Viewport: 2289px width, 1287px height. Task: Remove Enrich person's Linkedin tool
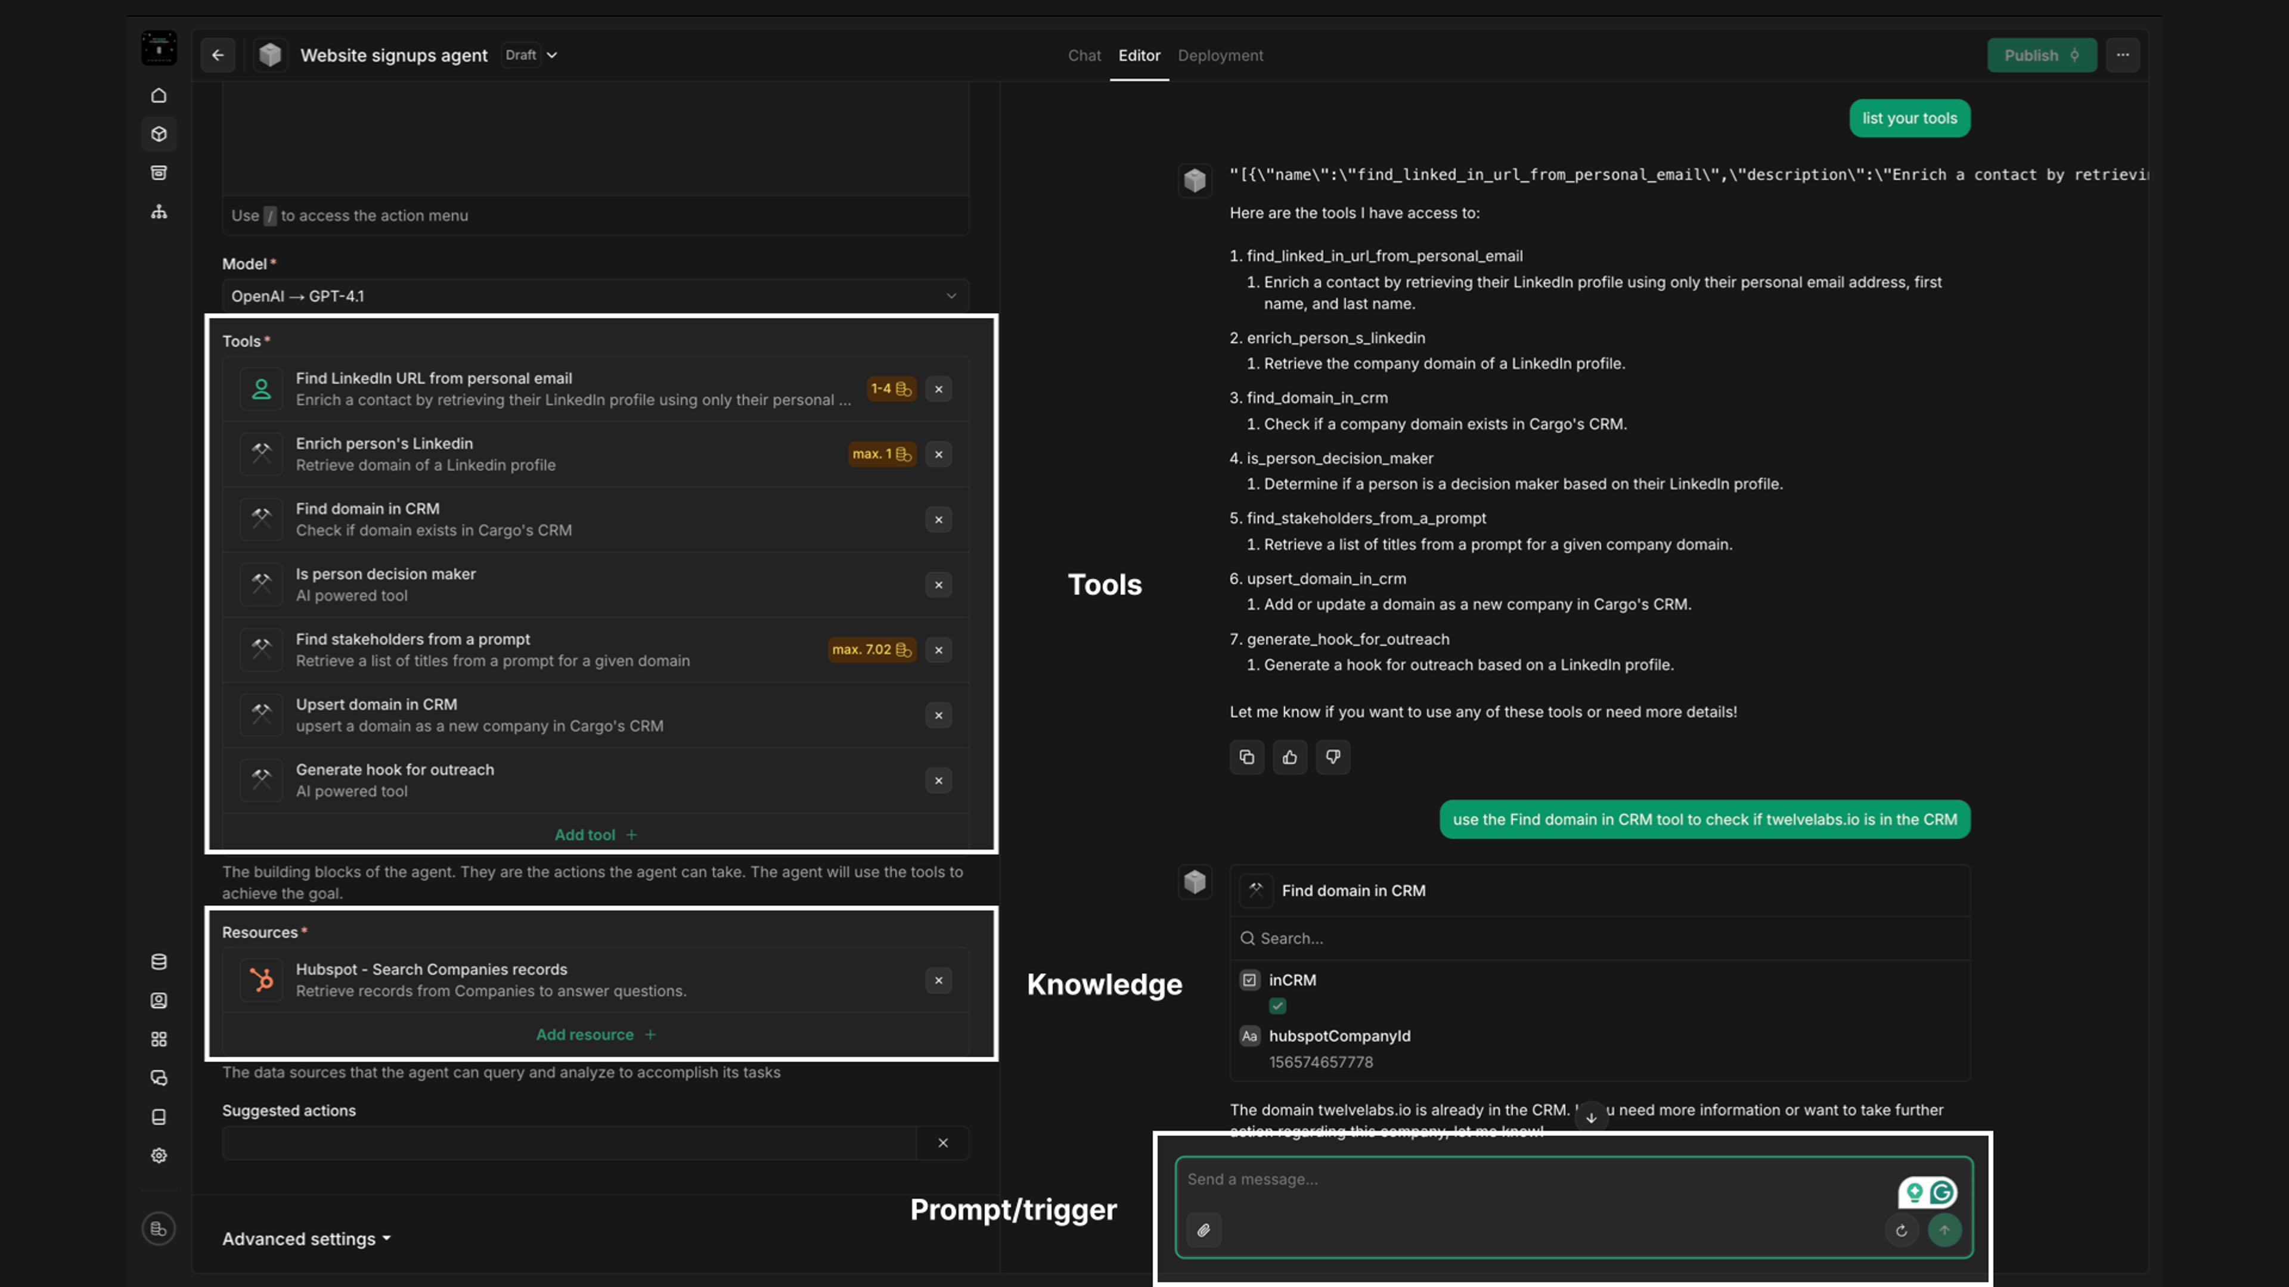click(938, 455)
